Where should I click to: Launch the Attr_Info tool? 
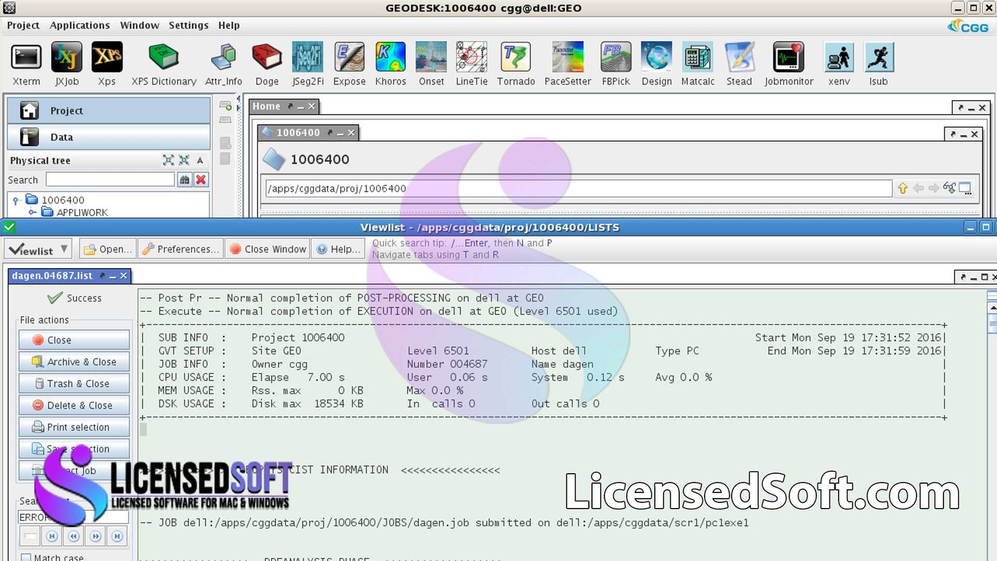tap(223, 64)
